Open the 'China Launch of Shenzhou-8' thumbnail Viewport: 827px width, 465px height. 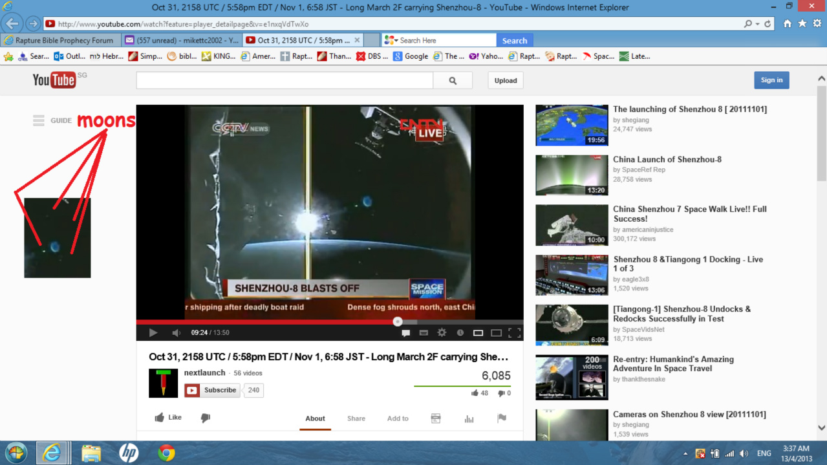[x=572, y=175]
